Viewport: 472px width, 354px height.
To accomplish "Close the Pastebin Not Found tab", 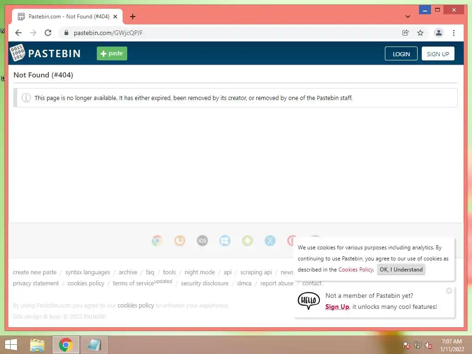I will [x=115, y=17].
